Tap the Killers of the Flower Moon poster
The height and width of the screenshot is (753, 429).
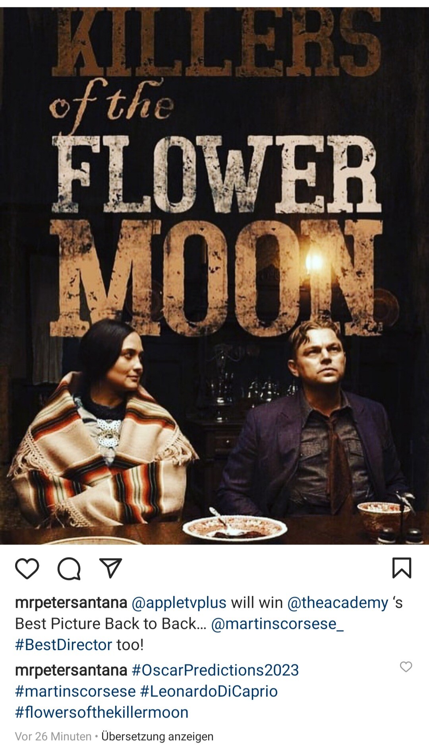[x=214, y=275]
